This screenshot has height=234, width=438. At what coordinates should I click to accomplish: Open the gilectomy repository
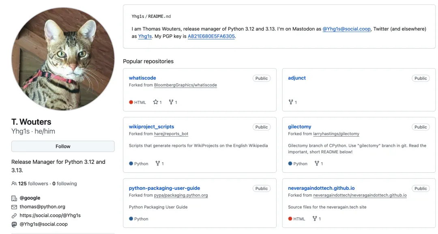pos(300,127)
